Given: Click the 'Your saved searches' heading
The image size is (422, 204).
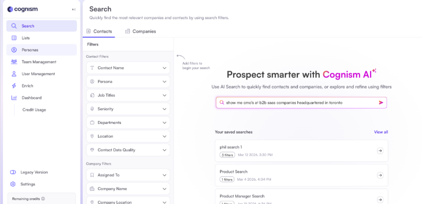Looking at the screenshot, I should pyautogui.click(x=234, y=132).
